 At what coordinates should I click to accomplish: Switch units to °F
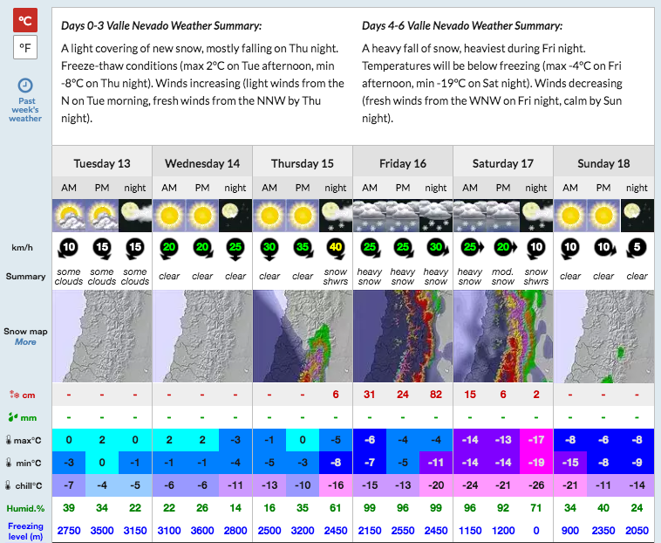coord(25,47)
